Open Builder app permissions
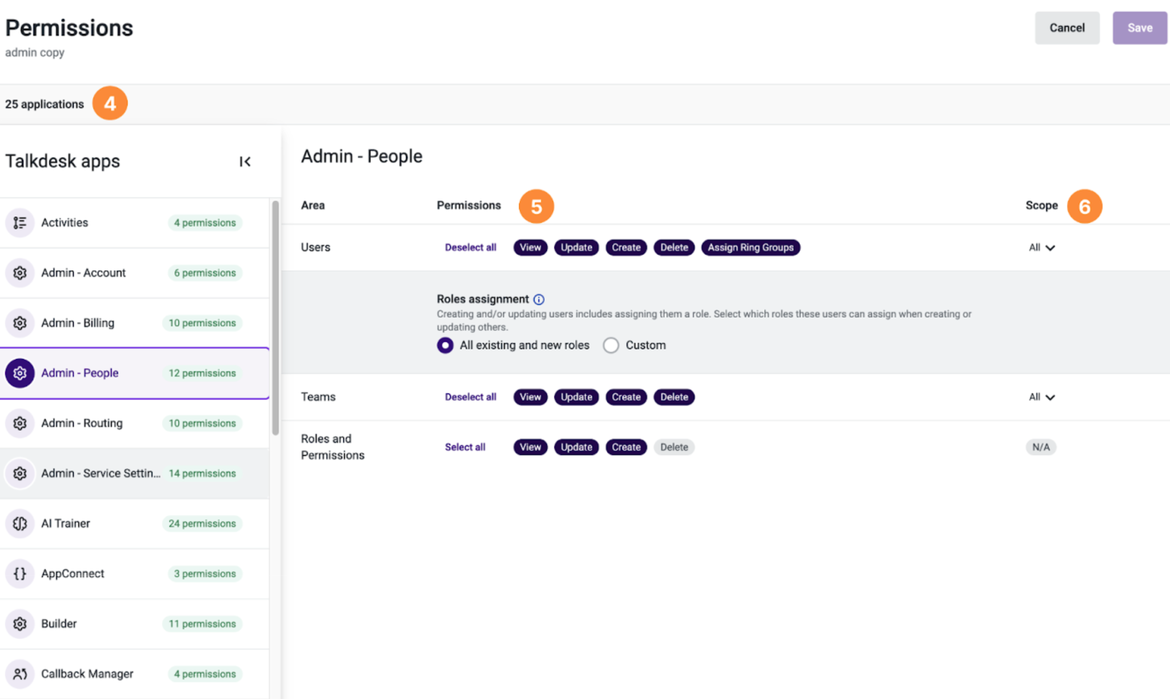Image resolution: width=1170 pixels, height=699 pixels. 135,624
